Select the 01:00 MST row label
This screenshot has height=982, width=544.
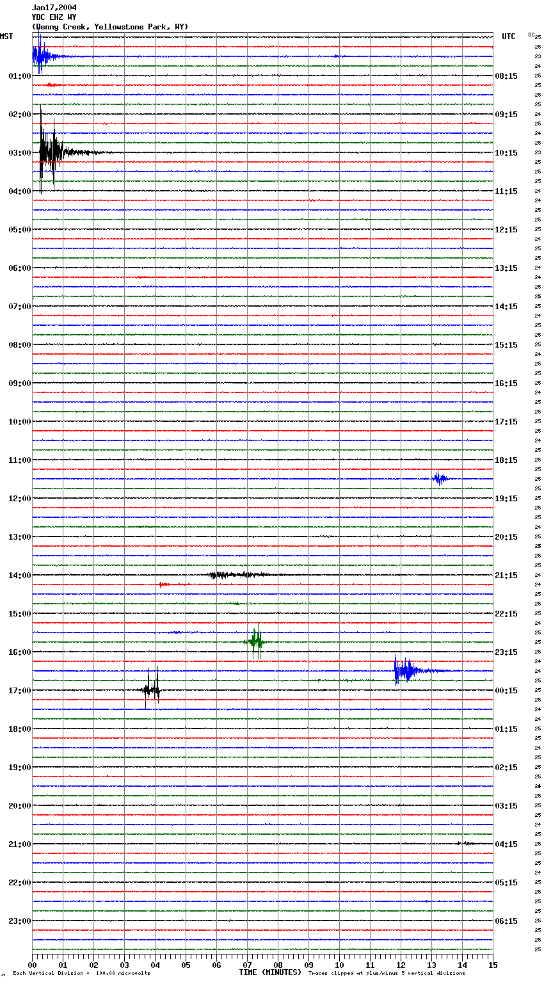click(x=19, y=76)
